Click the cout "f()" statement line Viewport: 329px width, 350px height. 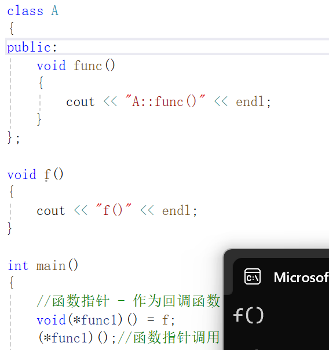117,210
